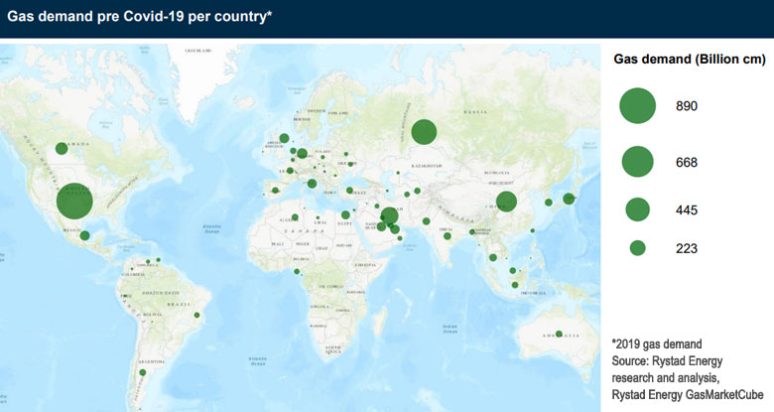
Task: Click the bubble over Argentina
Action: [155, 372]
